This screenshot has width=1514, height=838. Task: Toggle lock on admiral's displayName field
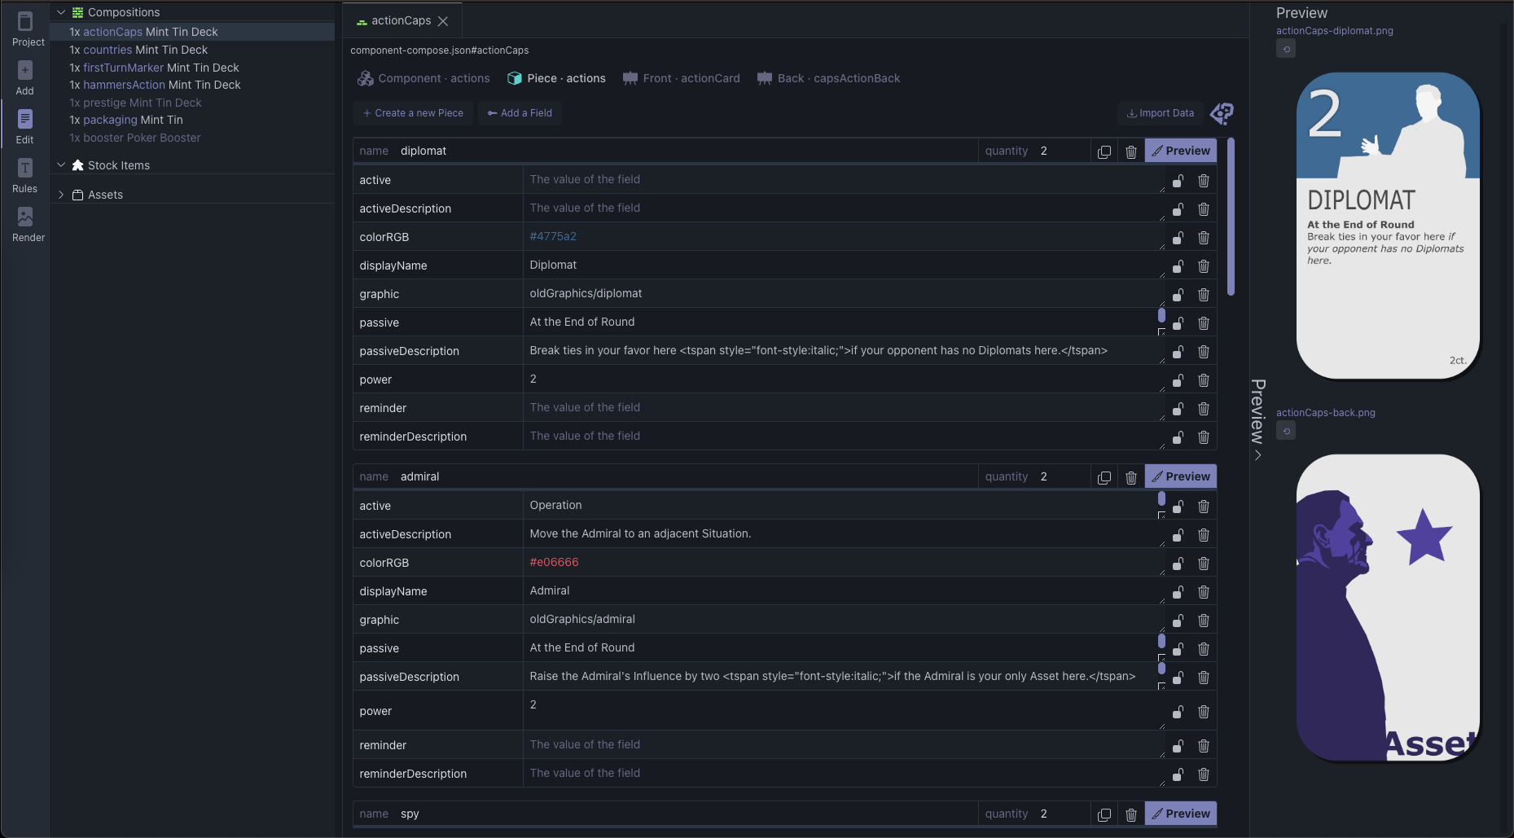coord(1178,591)
